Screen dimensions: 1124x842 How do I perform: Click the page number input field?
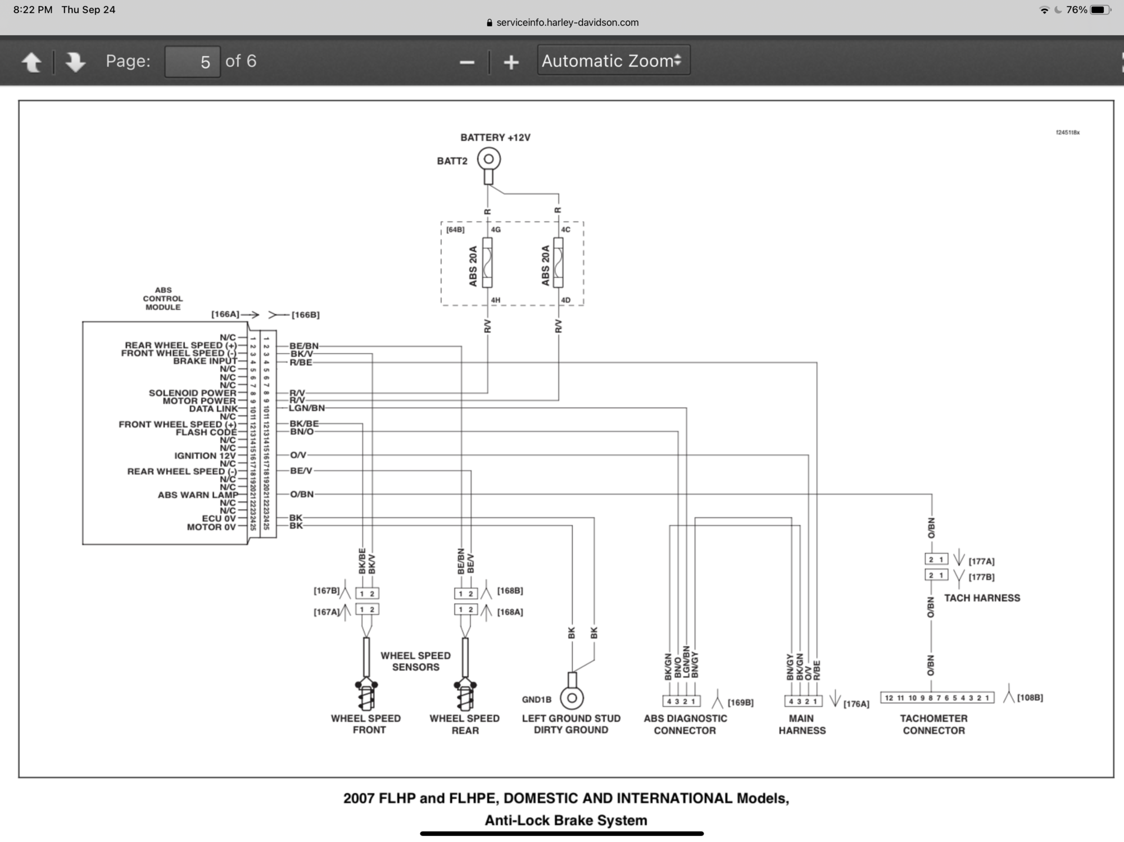(192, 62)
